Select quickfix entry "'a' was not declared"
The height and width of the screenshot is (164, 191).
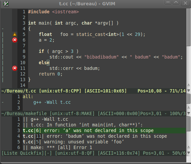pos(104,130)
